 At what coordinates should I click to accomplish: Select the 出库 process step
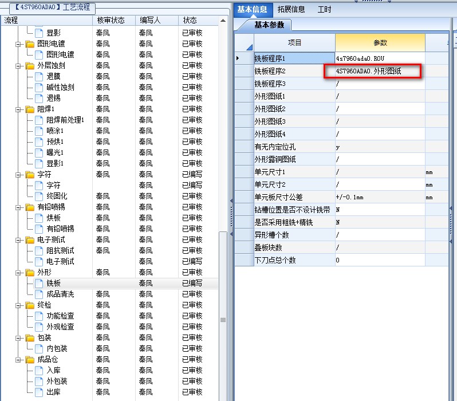(53, 392)
